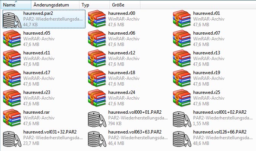The image size is (256, 151).
Task: Click the haurewed.vol001+02.PAR2 file name
Action: 220,112
